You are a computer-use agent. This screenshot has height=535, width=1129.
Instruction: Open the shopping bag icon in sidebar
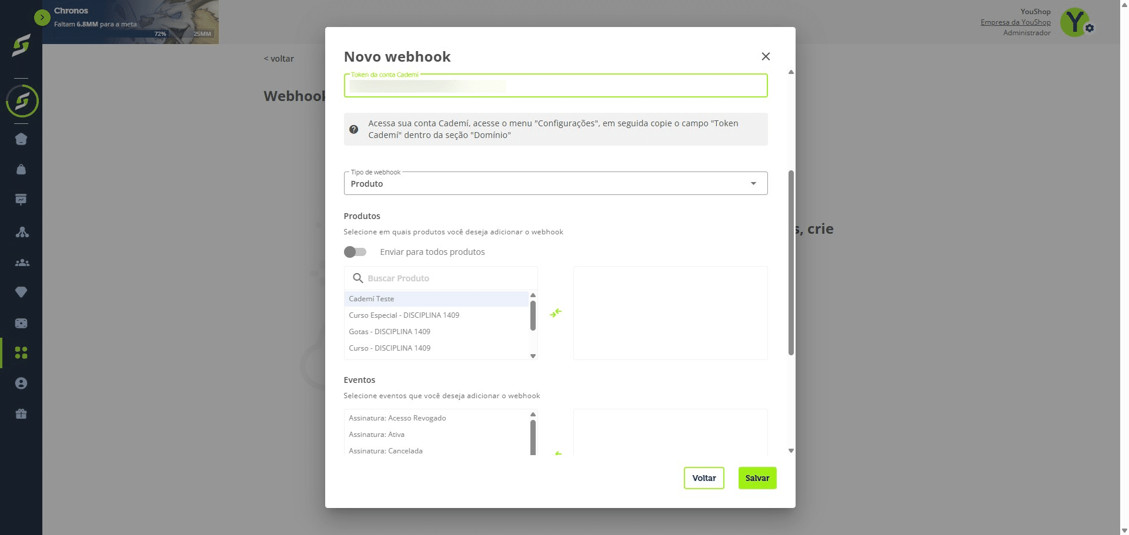coord(21,170)
